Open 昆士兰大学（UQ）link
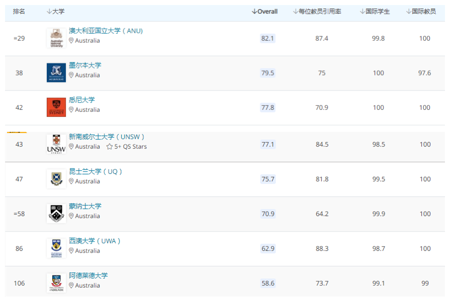Screen dimensions: 450x302 (x=96, y=171)
